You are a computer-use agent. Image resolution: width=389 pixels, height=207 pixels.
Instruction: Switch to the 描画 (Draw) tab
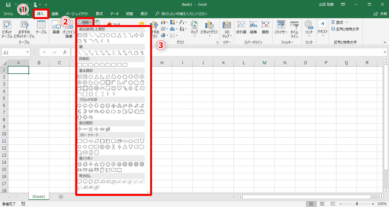click(55, 14)
